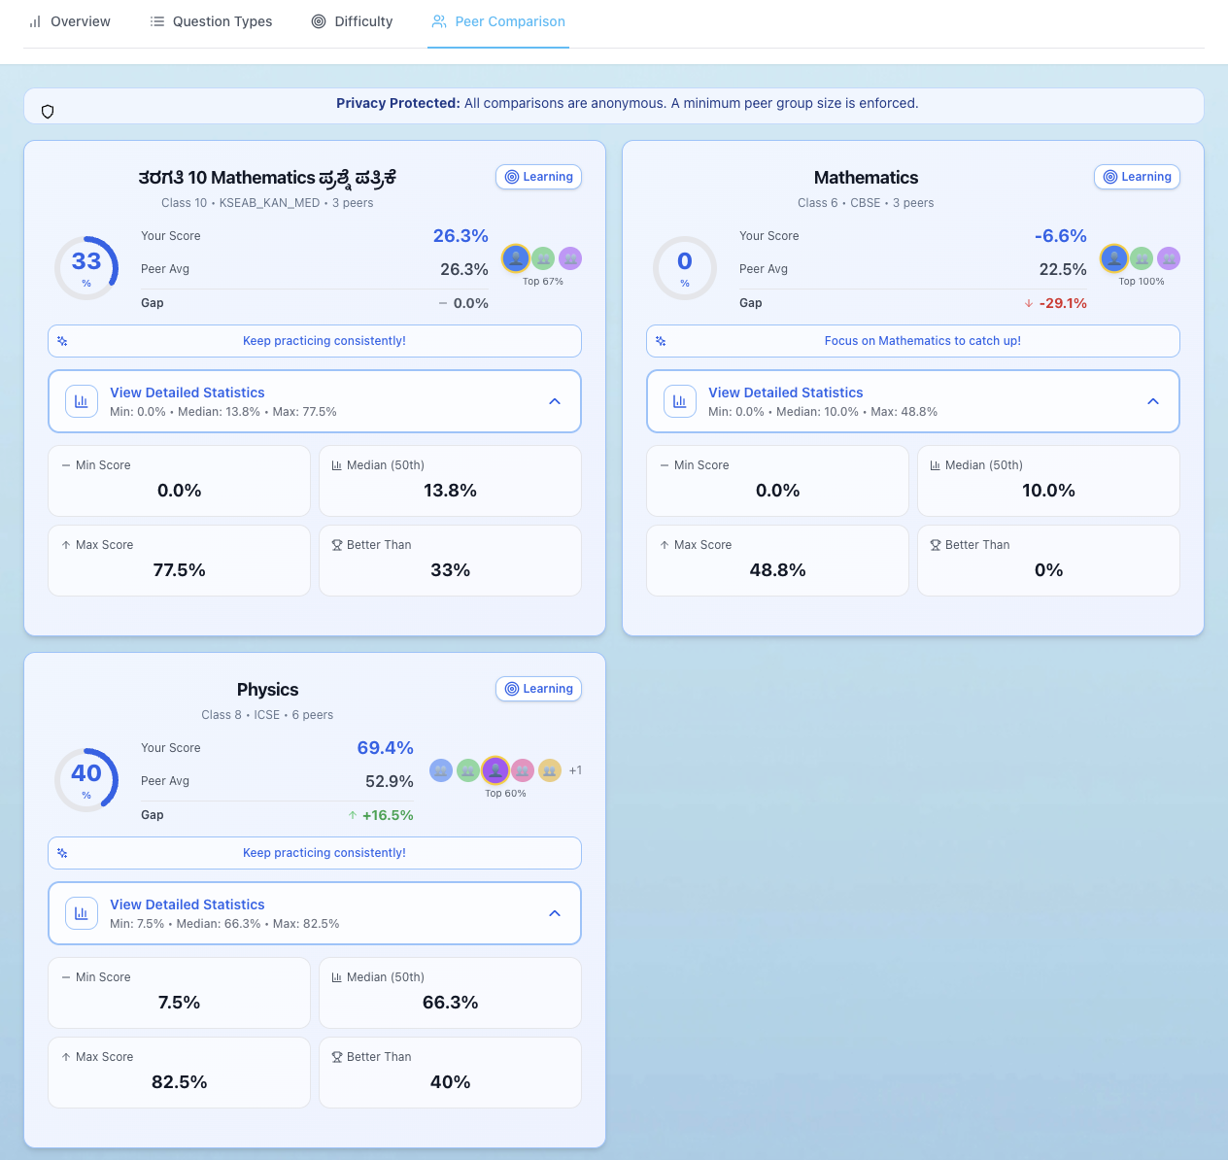Click green peer avatar on Class 6 Mathematics card
This screenshot has width=1228, height=1160.
click(x=1142, y=258)
